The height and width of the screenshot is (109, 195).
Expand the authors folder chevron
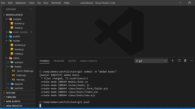point(8,62)
